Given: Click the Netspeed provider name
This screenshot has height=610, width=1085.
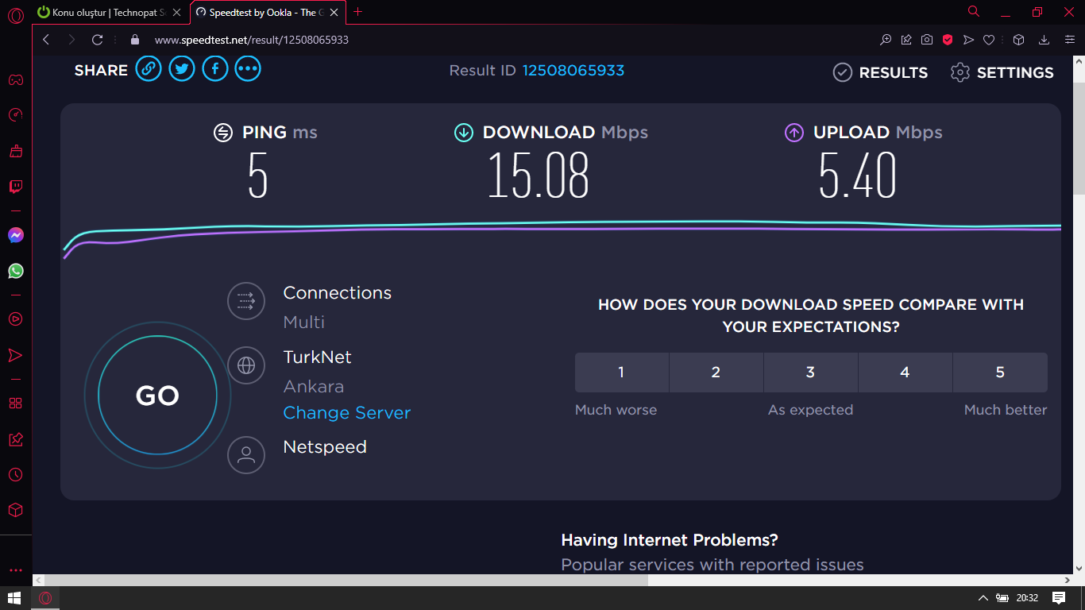Looking at the screenshot, I should [x=325, y=447].
